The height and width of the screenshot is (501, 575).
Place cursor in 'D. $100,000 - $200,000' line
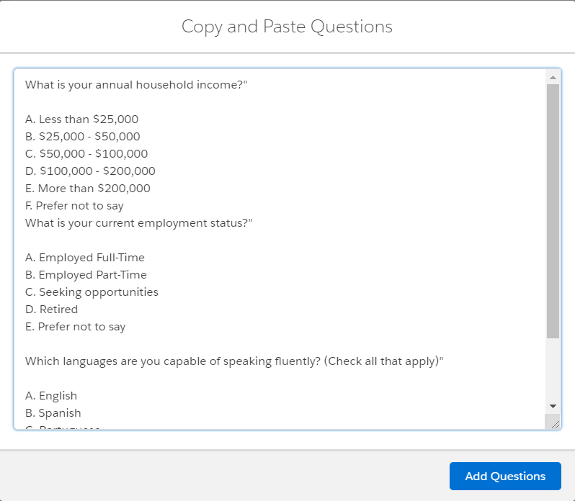(x=90, y=171)
